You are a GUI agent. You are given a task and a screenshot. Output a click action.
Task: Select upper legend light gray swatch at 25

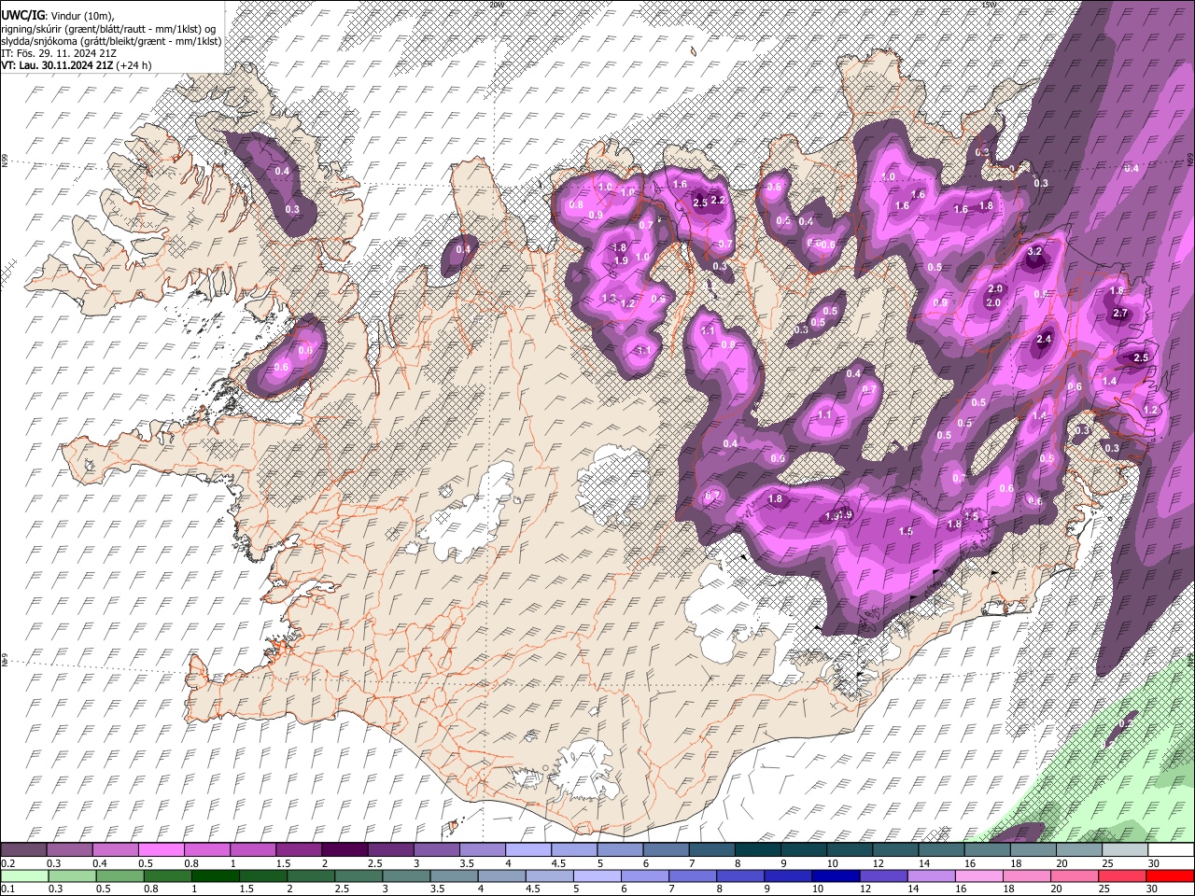point(1124,850)
